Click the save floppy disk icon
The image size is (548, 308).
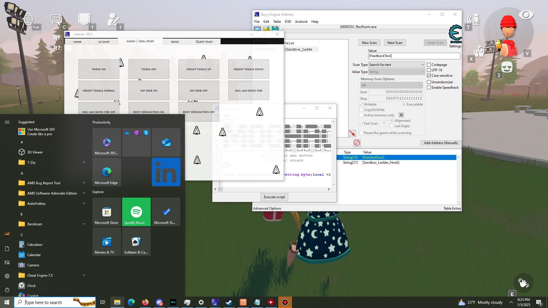click(x=275, y=29)
